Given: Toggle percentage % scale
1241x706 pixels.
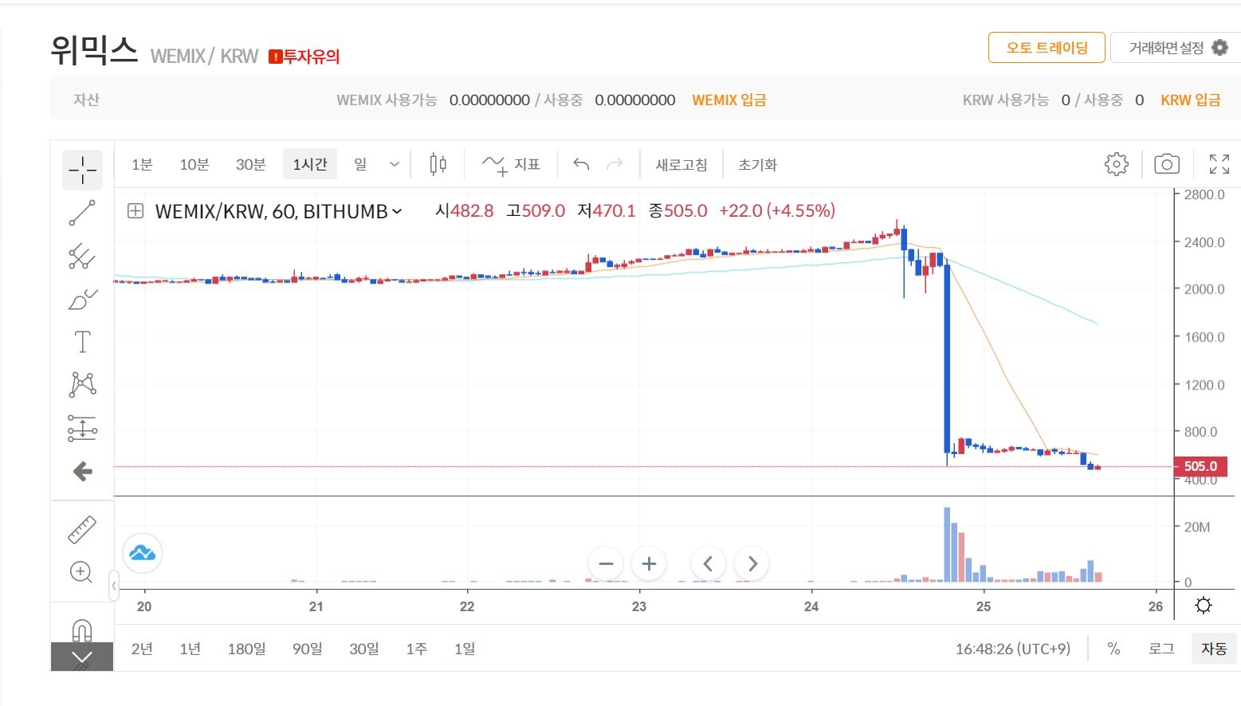Looking at the screenshot, I should (x=1113, y=649).
